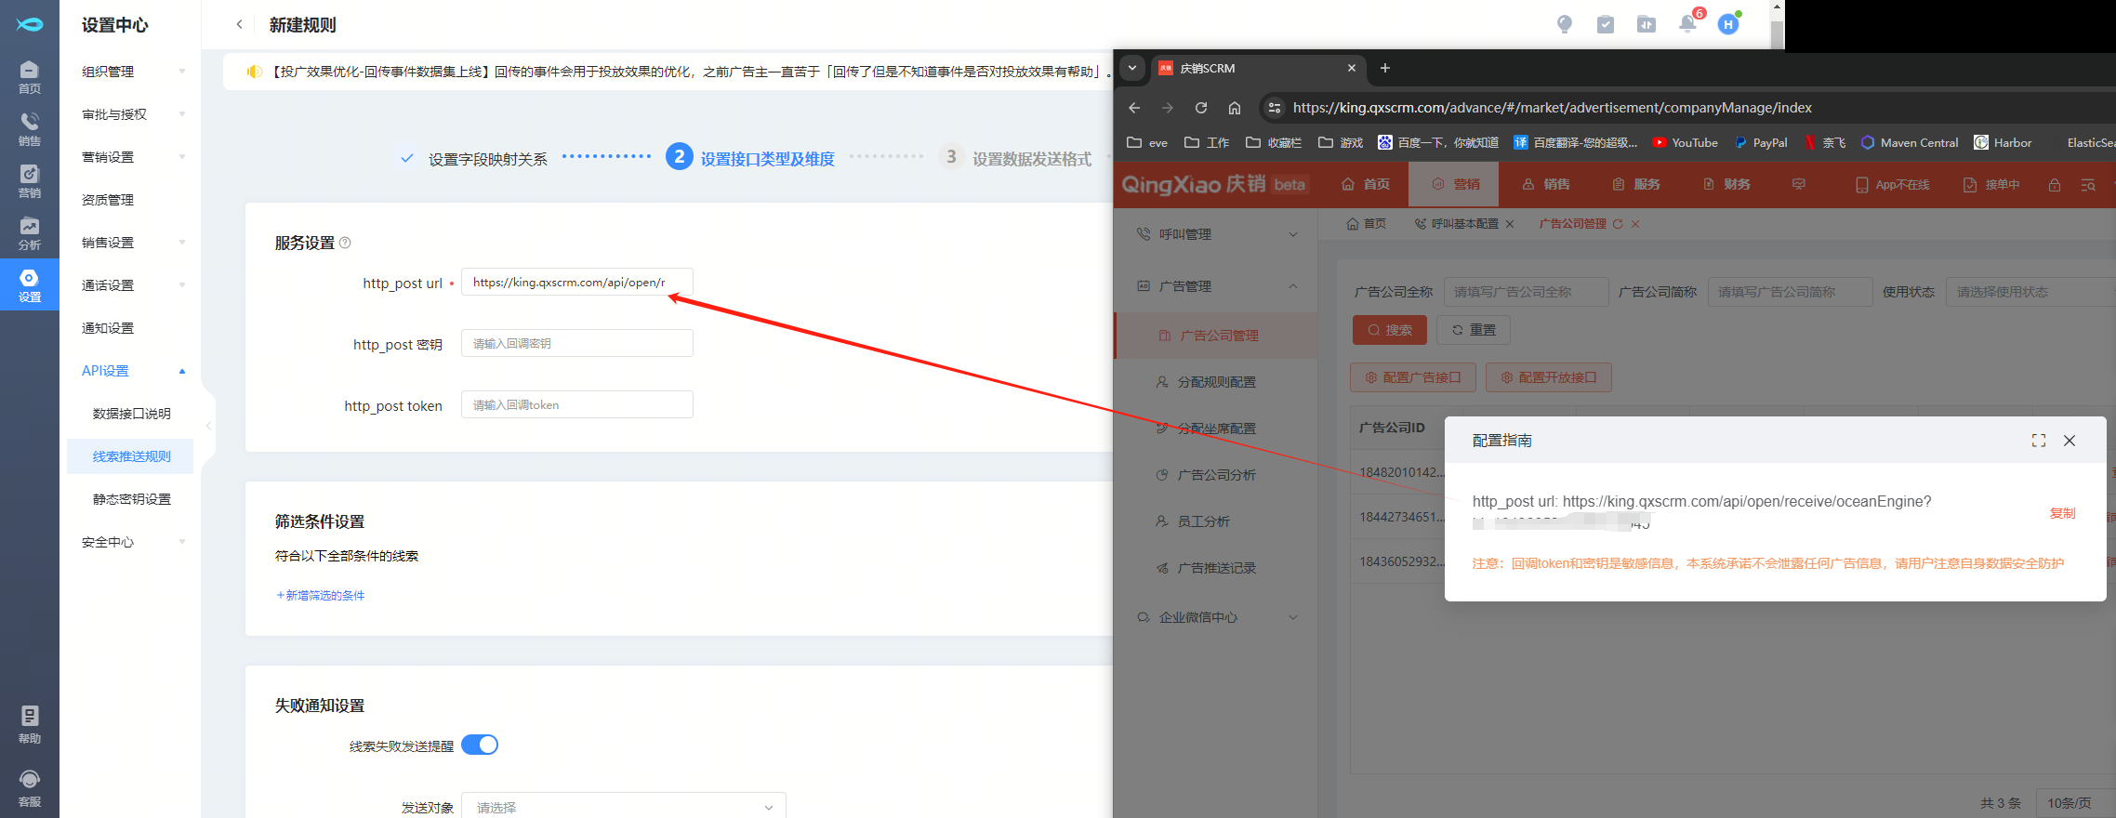2116x818 pixels.
Task: Open 数据接口说明 menu item
Action: point(131,414)
